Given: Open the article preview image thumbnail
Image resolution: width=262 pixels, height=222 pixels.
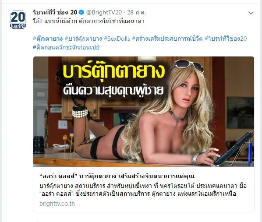Looking at the screenshot, I should (x=144, y=112).
